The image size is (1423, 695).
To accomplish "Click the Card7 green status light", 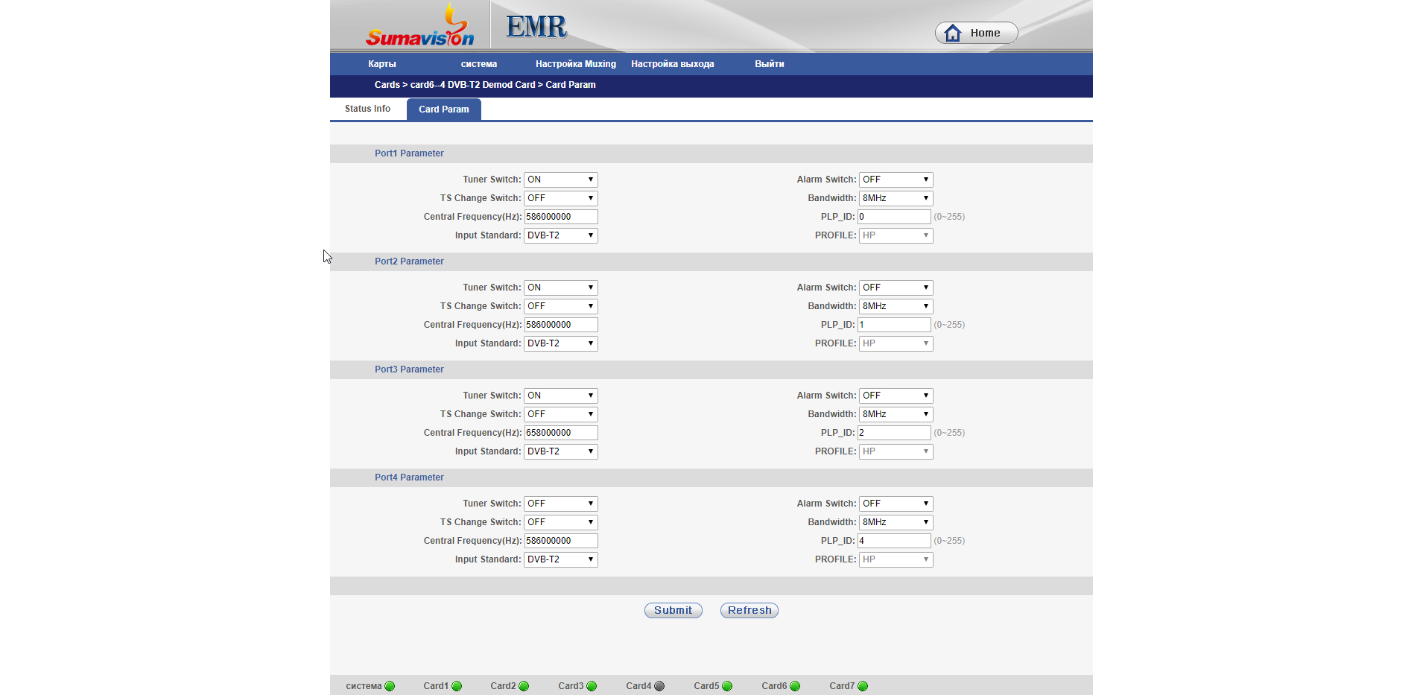I will [863, 686].
